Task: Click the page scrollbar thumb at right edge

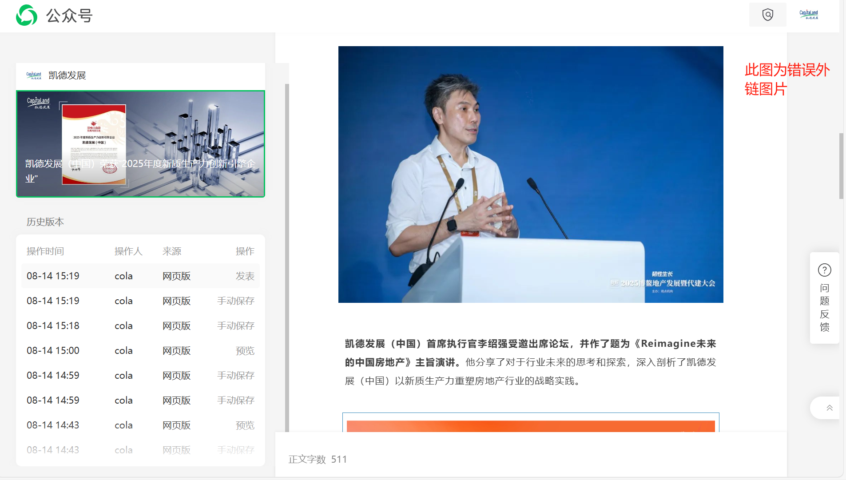Action: (841, 166)
